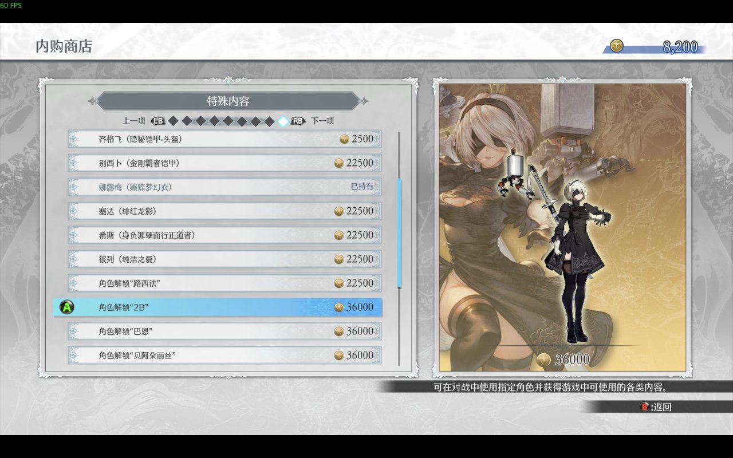Viewport: 733px width, 458px height.
Task: Choose the 角色解锁“贝阿朵丽丝” unlock row
Action: 224,356
